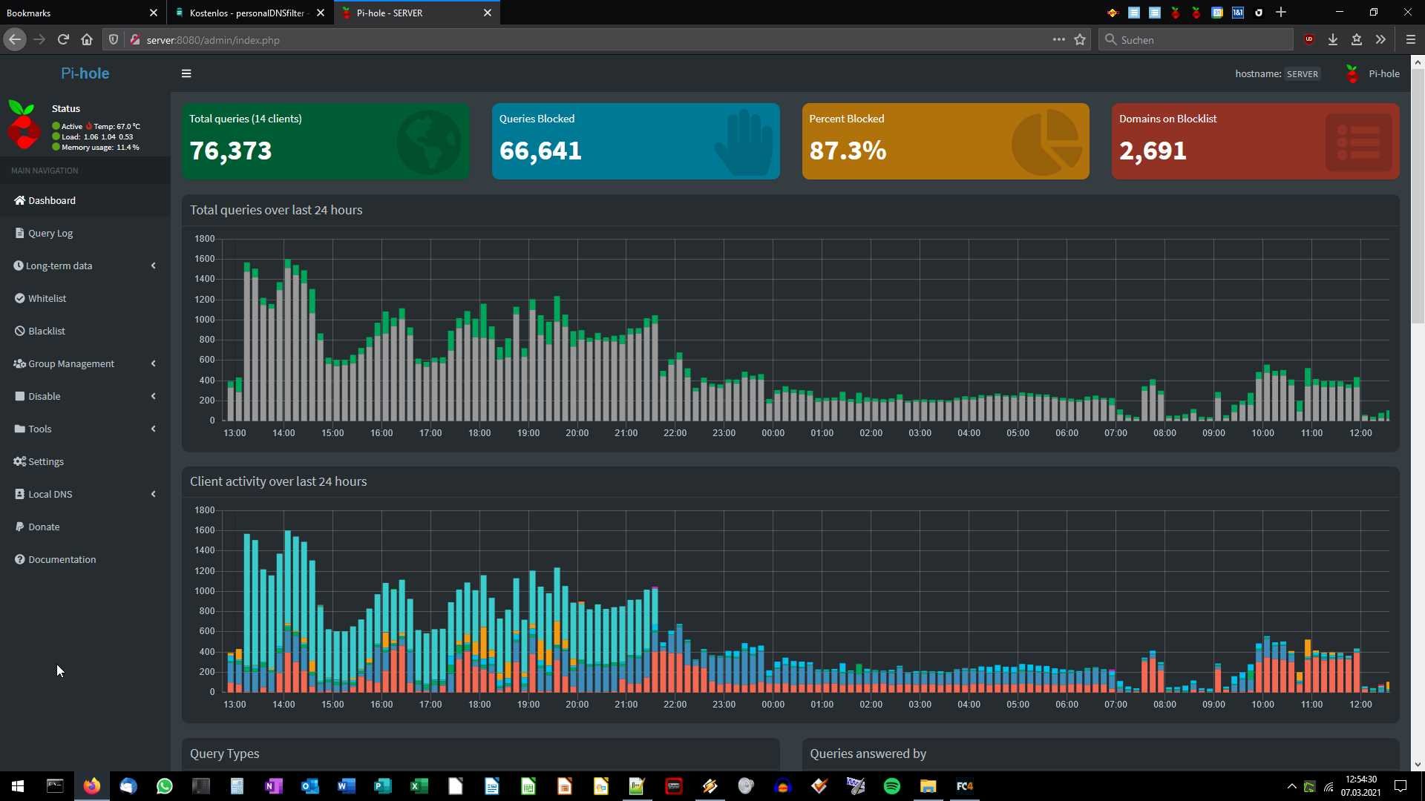Open the Firefox downloads panel
1425x801 pixels.
[1333, 40]
